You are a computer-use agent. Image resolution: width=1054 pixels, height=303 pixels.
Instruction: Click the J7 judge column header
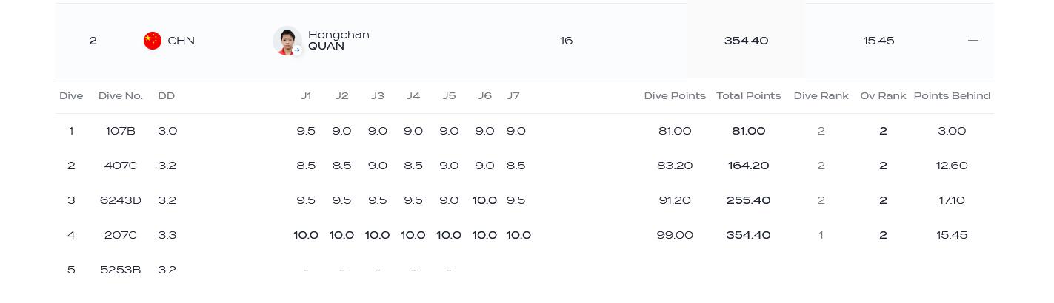(513, 96)
